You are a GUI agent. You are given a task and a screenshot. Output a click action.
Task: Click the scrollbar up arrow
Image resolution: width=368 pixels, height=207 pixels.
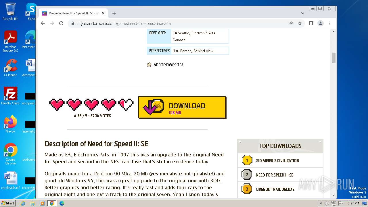334,32
